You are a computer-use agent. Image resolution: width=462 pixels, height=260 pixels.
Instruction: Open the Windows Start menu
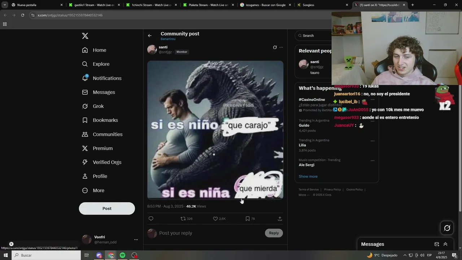coord(5,255)
